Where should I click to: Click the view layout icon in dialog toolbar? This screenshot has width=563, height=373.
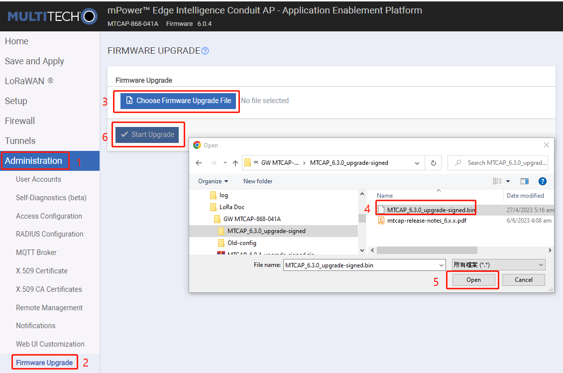tap(497, 181)
